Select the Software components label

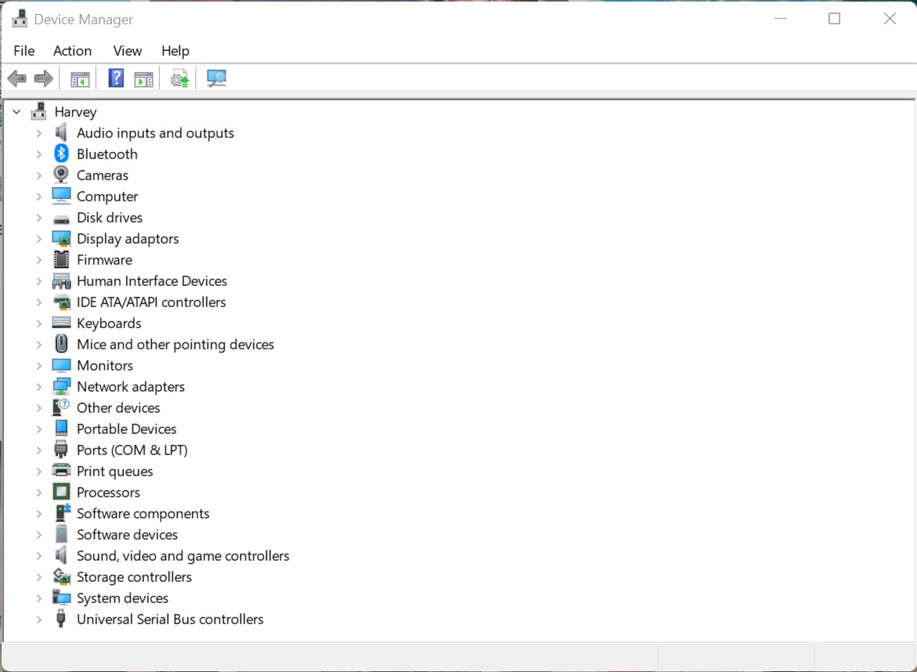pyautogui.click(x=143, y=514)
